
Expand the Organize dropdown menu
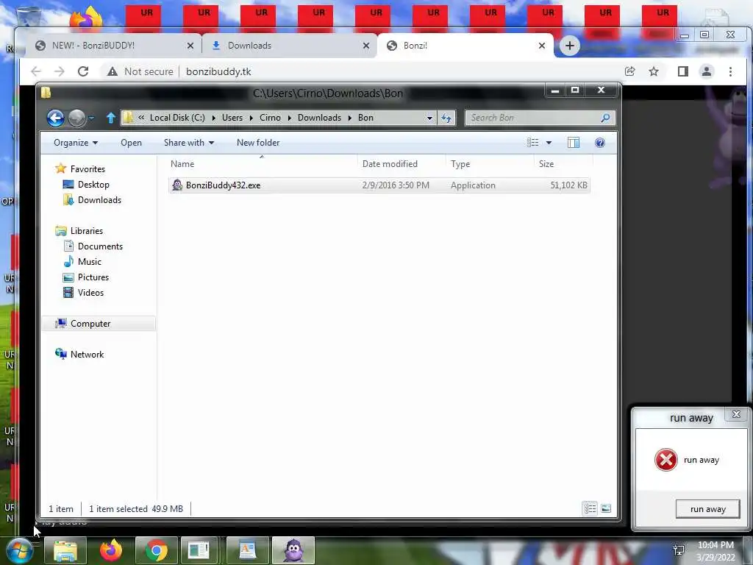(76, 143)
